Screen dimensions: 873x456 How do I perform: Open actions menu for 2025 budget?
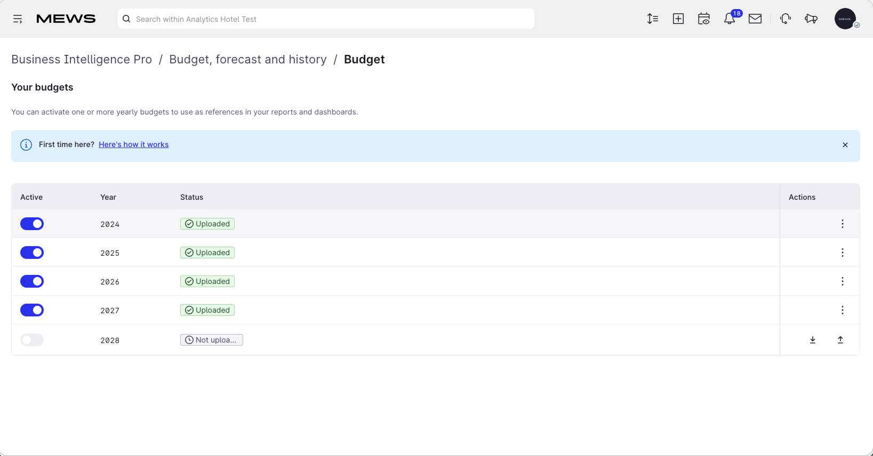pos(843,253)
